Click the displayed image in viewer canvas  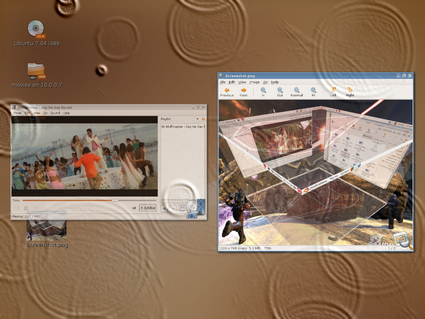coord(315,172)
